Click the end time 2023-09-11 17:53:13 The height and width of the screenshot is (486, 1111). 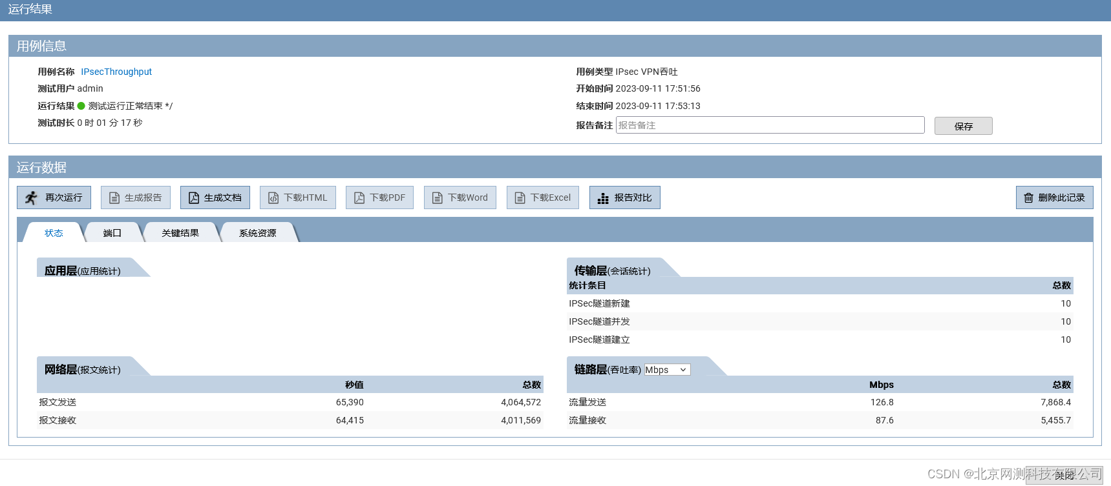pos(658,106)
